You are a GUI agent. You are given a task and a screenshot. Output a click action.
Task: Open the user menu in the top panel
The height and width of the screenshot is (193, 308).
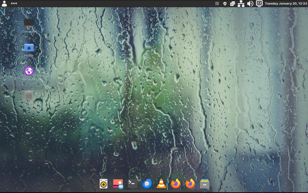[x=4, y=4]
